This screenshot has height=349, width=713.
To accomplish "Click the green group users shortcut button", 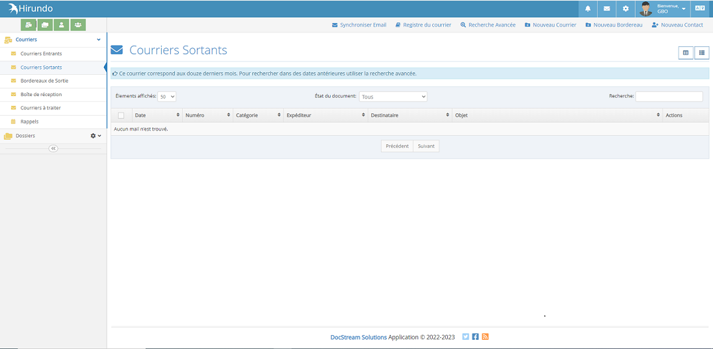I will (x=78, y=25).
